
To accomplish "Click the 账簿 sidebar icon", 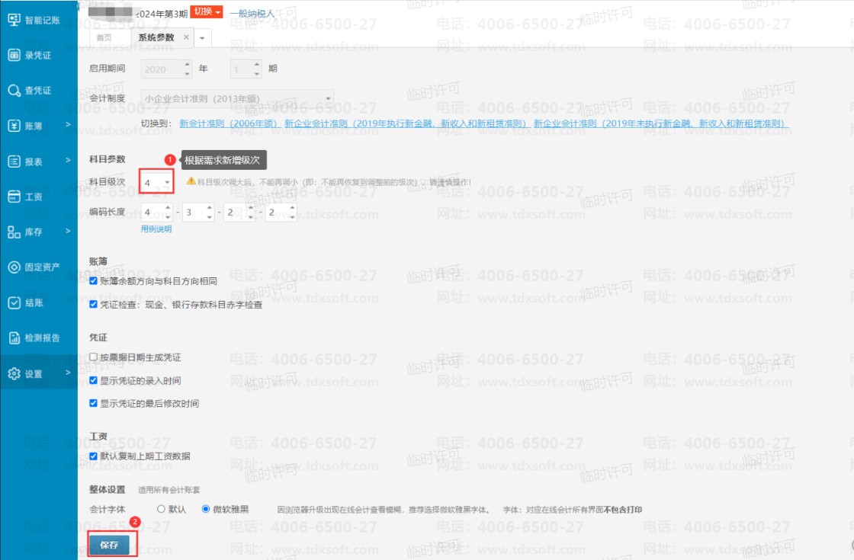I will (14, 126).
